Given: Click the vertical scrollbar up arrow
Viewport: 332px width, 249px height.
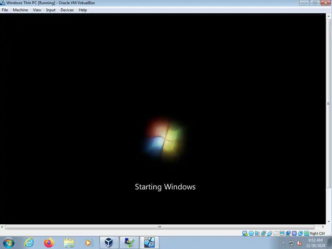Looking at the screenshot, I should coord(329,16).
